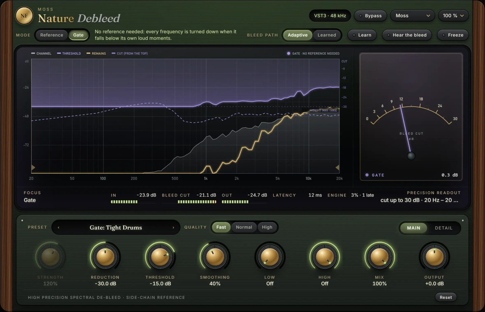The height and width of the screenshot is (312, 485).
Task: Click the Reduction knob
Action: (105, 257)
